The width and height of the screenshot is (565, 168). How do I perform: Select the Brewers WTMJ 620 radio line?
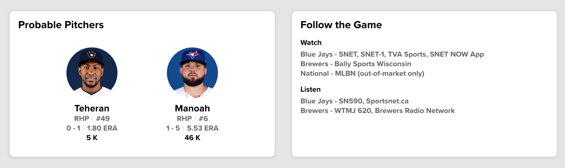point(377,111)
